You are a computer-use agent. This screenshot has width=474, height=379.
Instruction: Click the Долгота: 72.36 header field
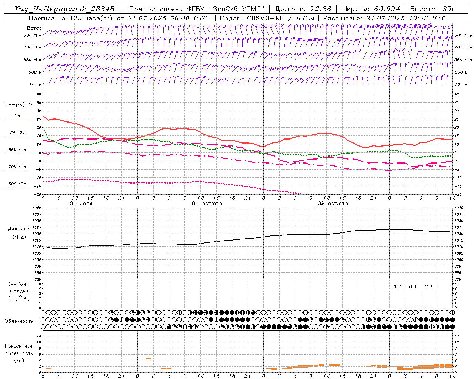(303, 9)
